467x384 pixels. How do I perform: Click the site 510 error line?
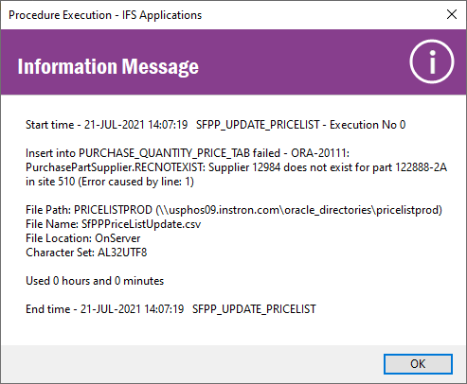pos(110,182)
